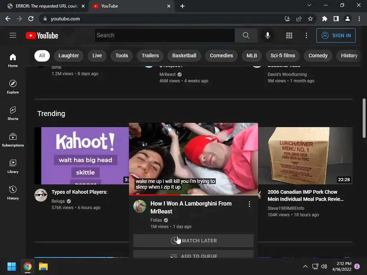367x275 pixels.
Task: Click the YouTube logo
Action: point(42,35)
